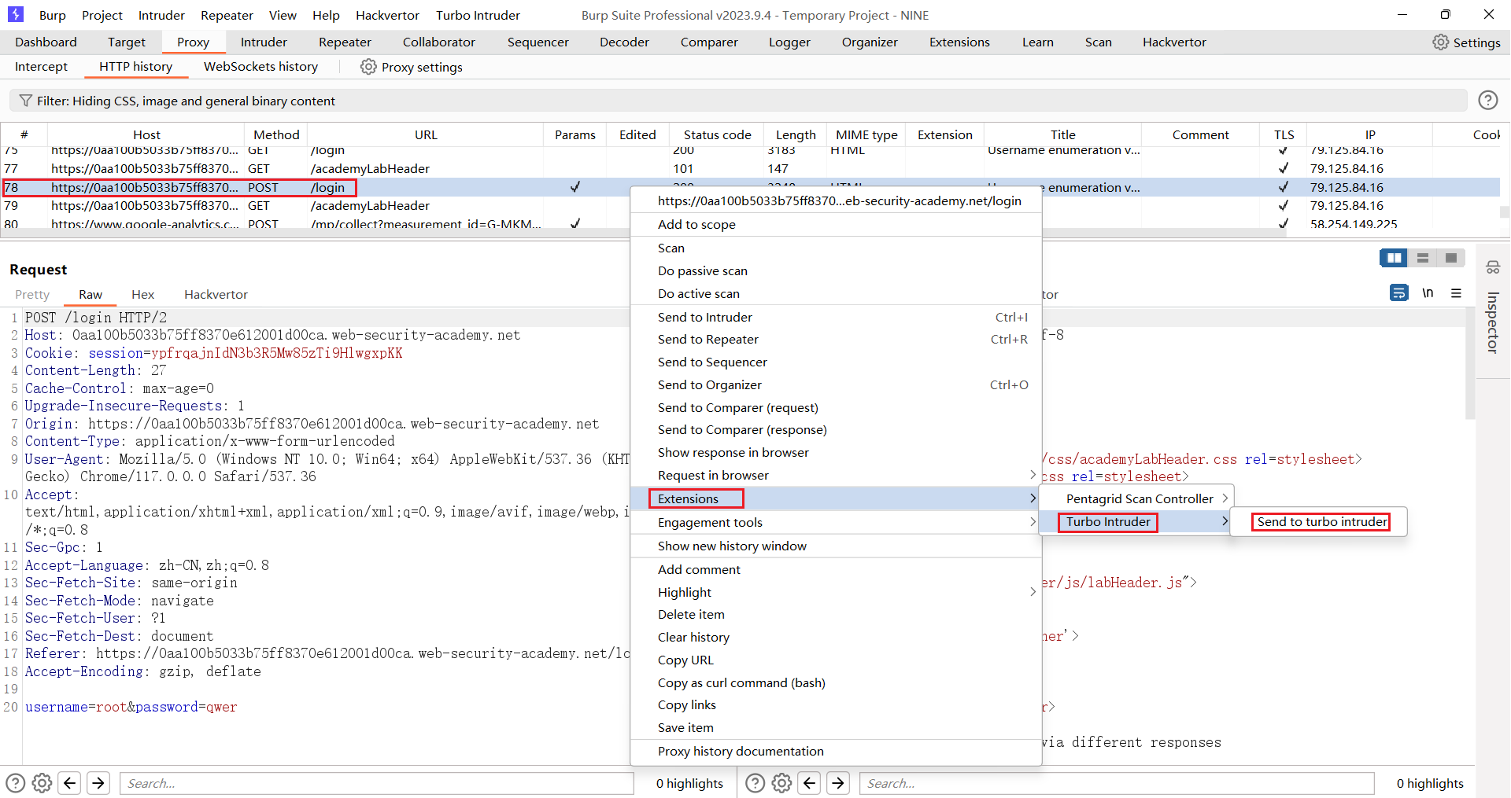Select history row 79 /academyLabHeader

(x=315, y=205)
